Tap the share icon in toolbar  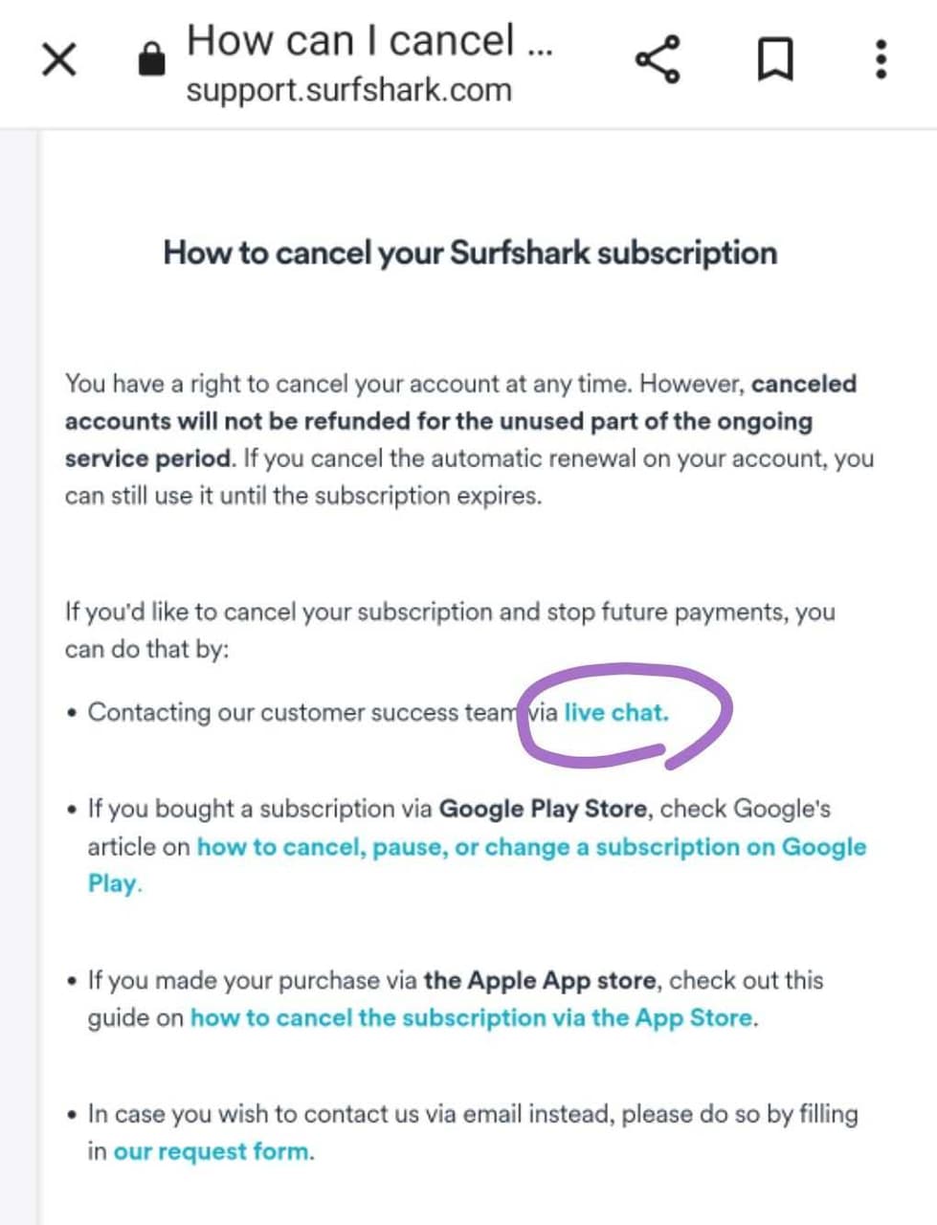(658, 59)
